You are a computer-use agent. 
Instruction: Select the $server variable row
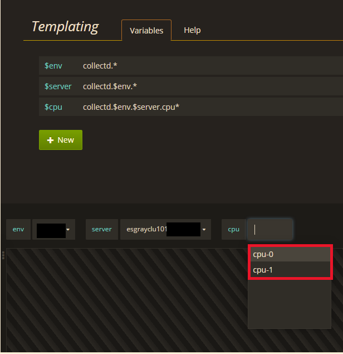pos(191,86)
